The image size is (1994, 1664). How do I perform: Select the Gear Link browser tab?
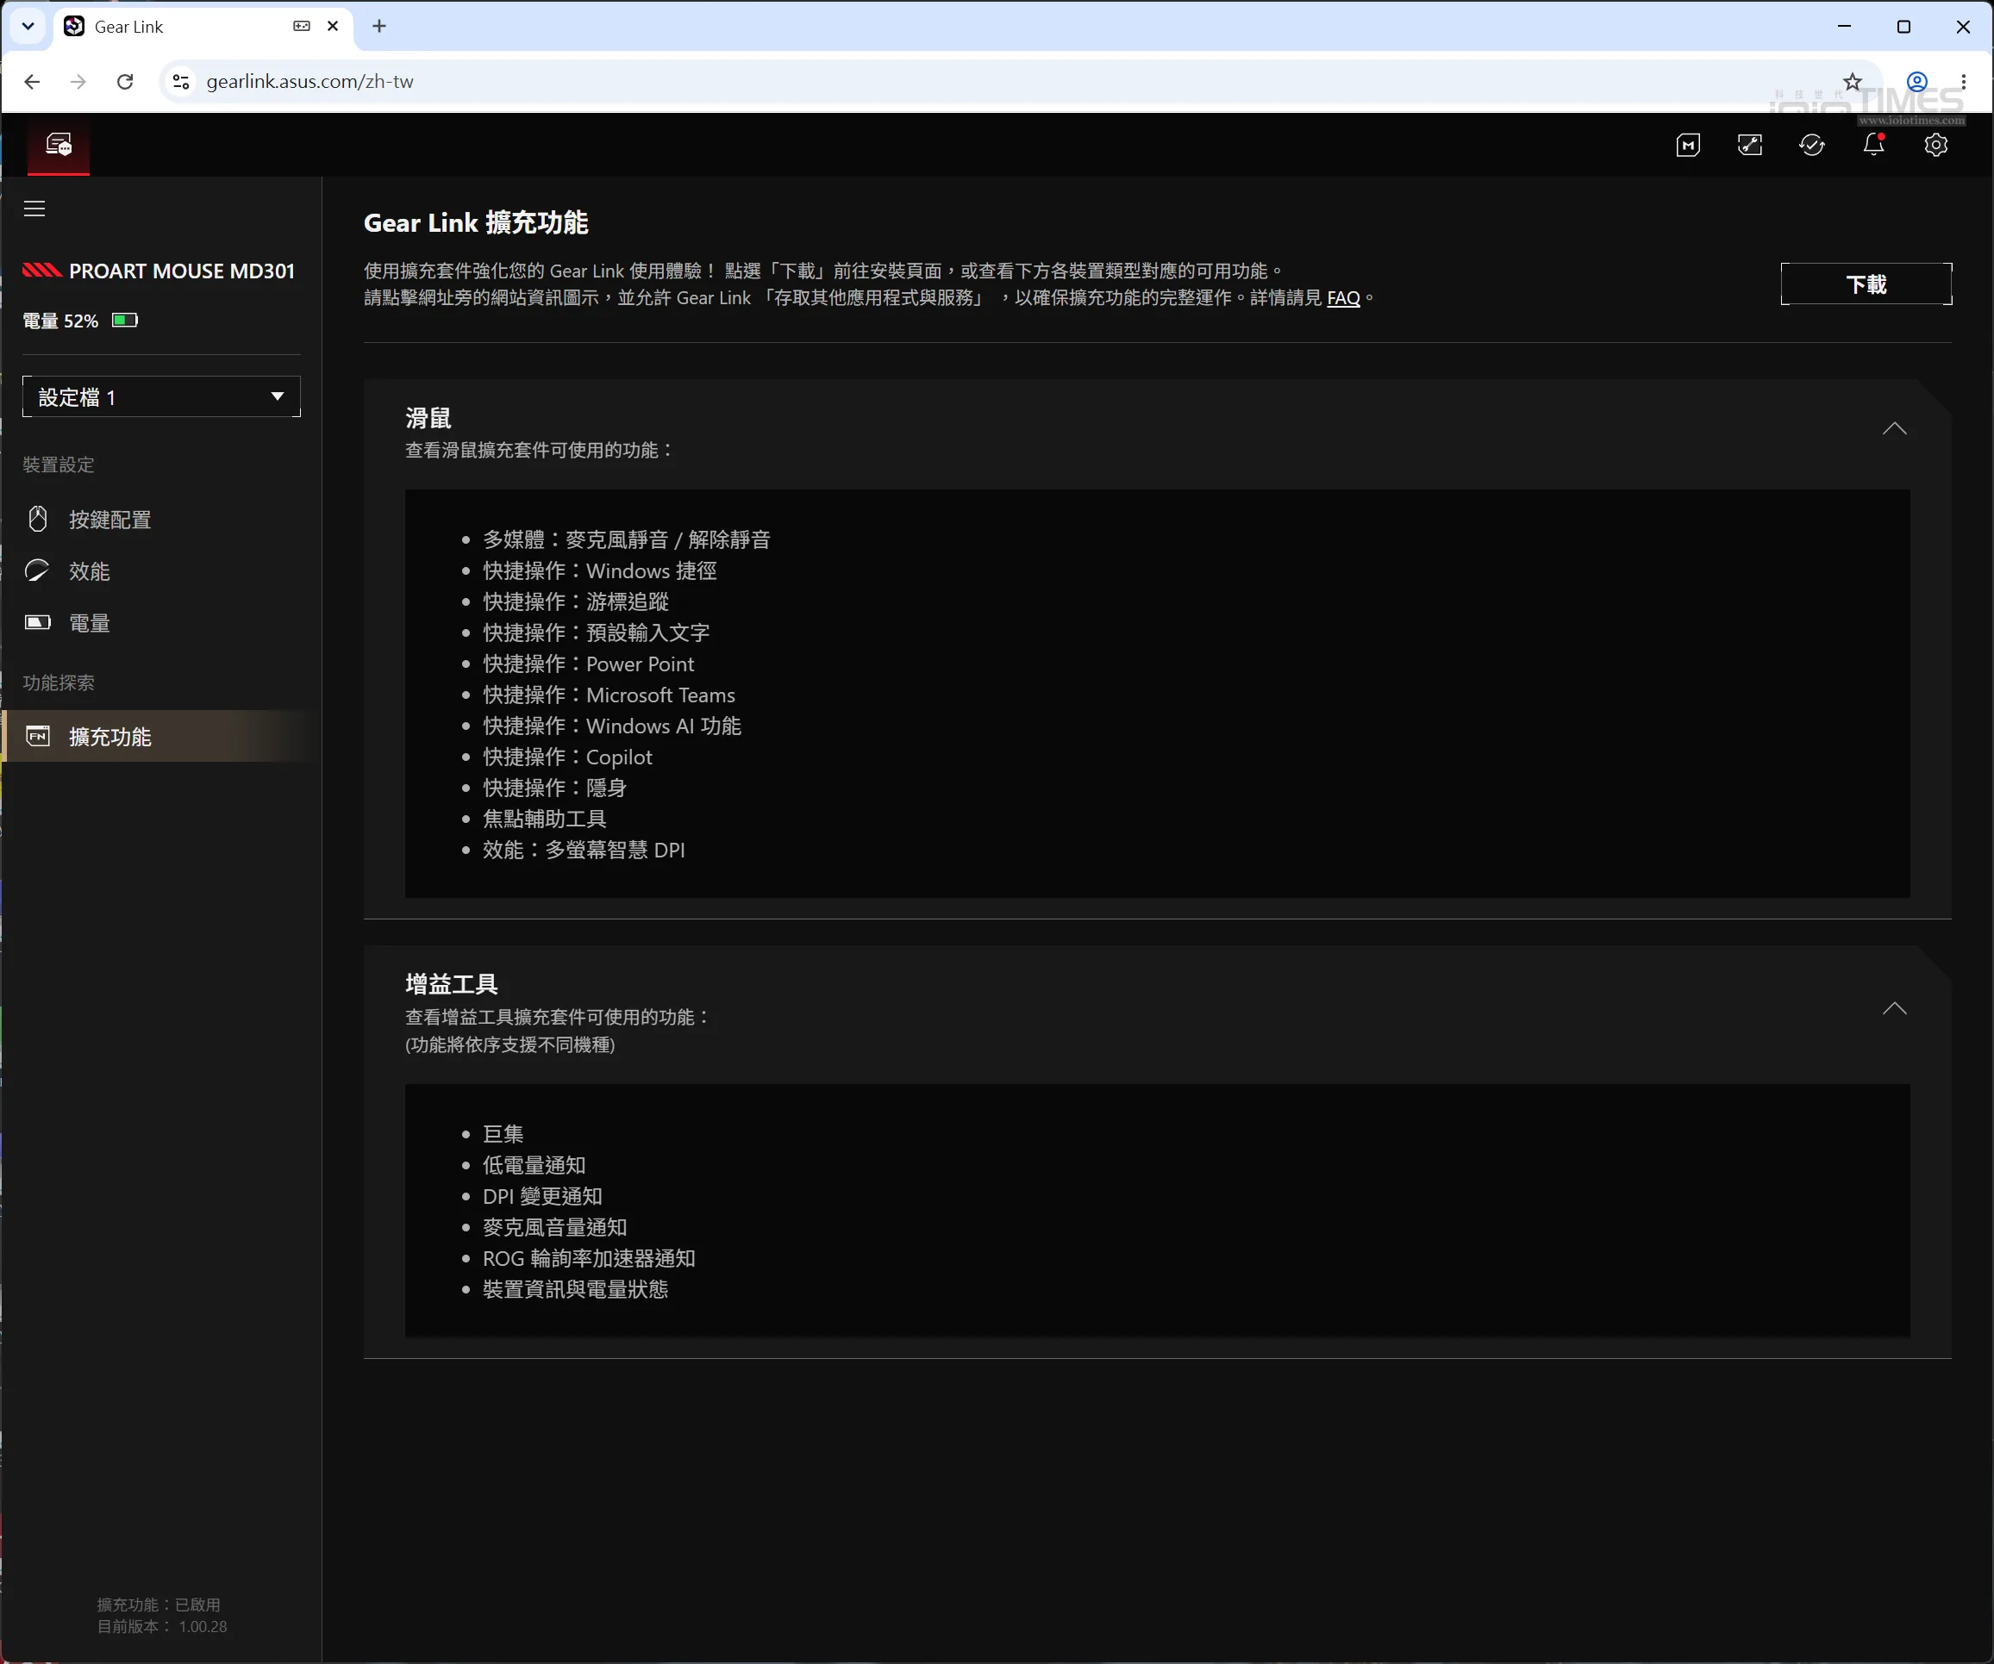tap(205, 27)
